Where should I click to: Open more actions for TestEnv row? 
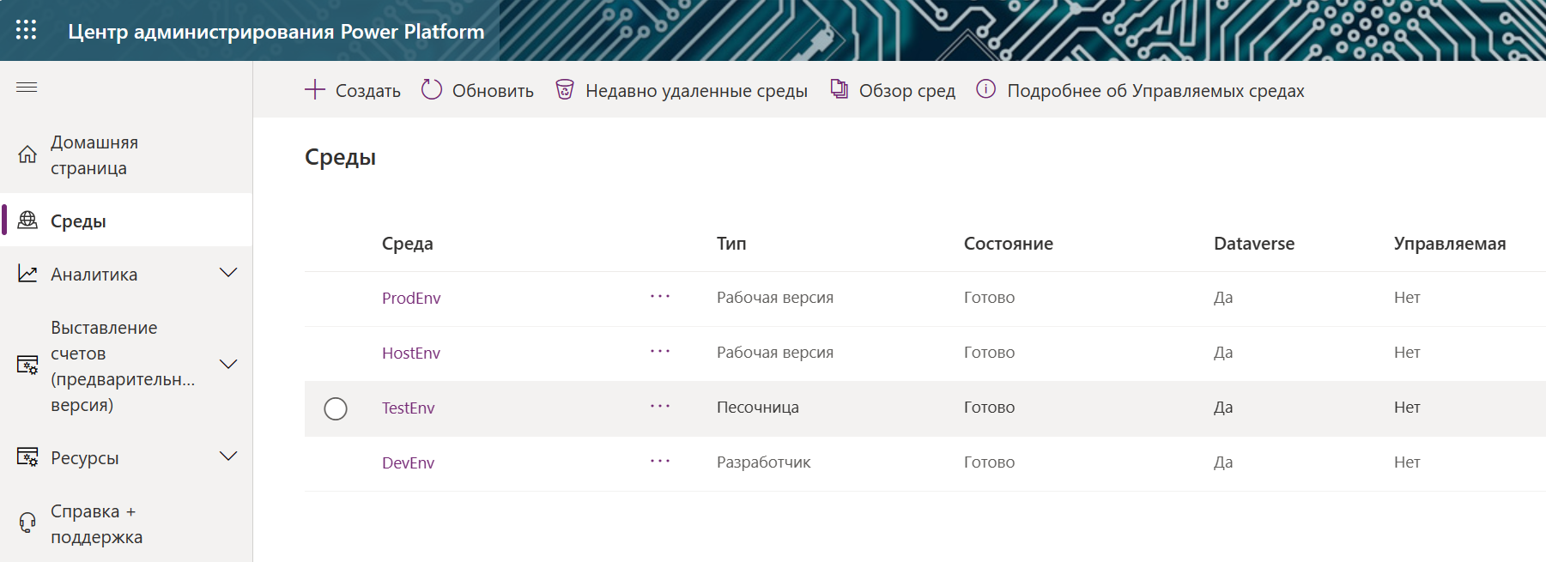pos(659,407)
